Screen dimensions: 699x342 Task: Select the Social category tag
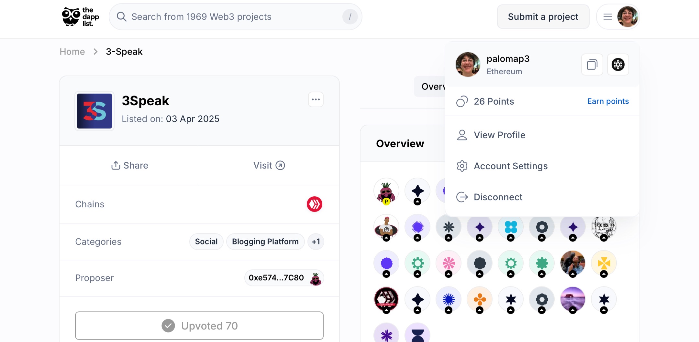click(206, 242)
